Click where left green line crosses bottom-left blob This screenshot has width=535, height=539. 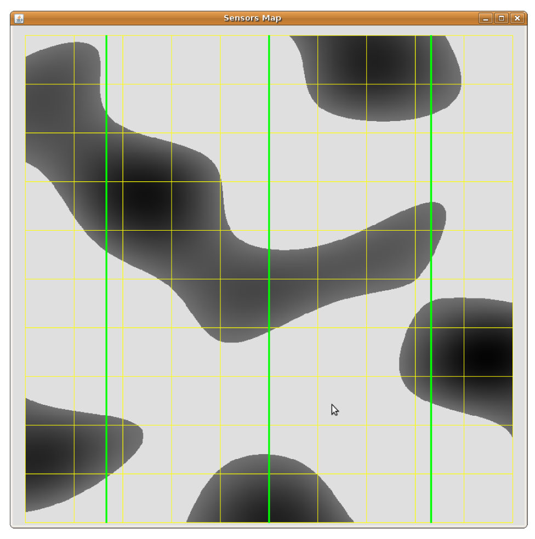coord(106,449)
